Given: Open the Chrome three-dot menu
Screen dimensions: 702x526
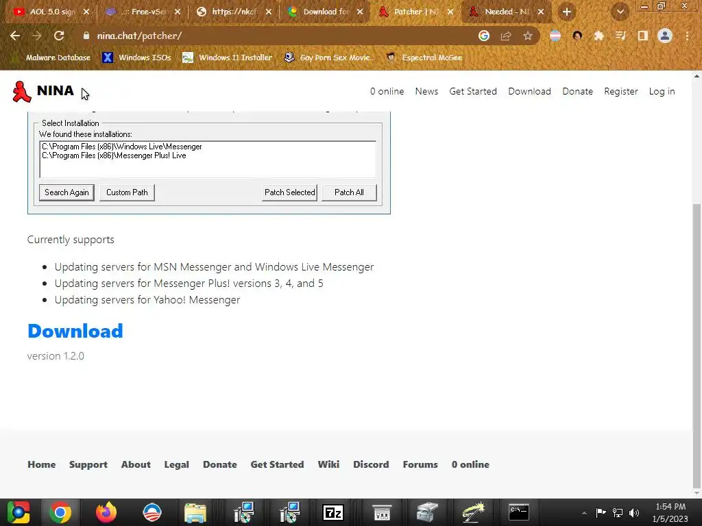Looking at the screenshot, I should pos(687,36).
